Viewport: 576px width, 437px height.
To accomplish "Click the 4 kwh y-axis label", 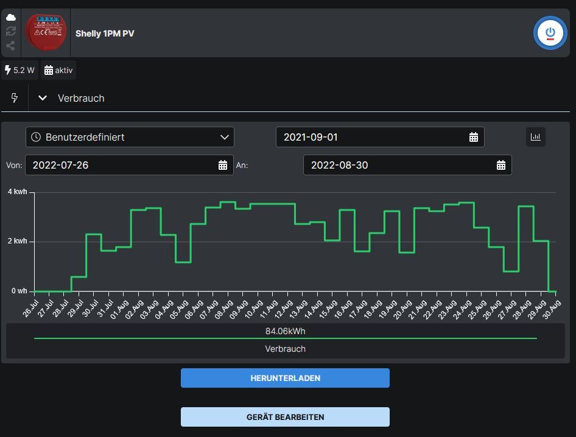I will coord(17,192).
